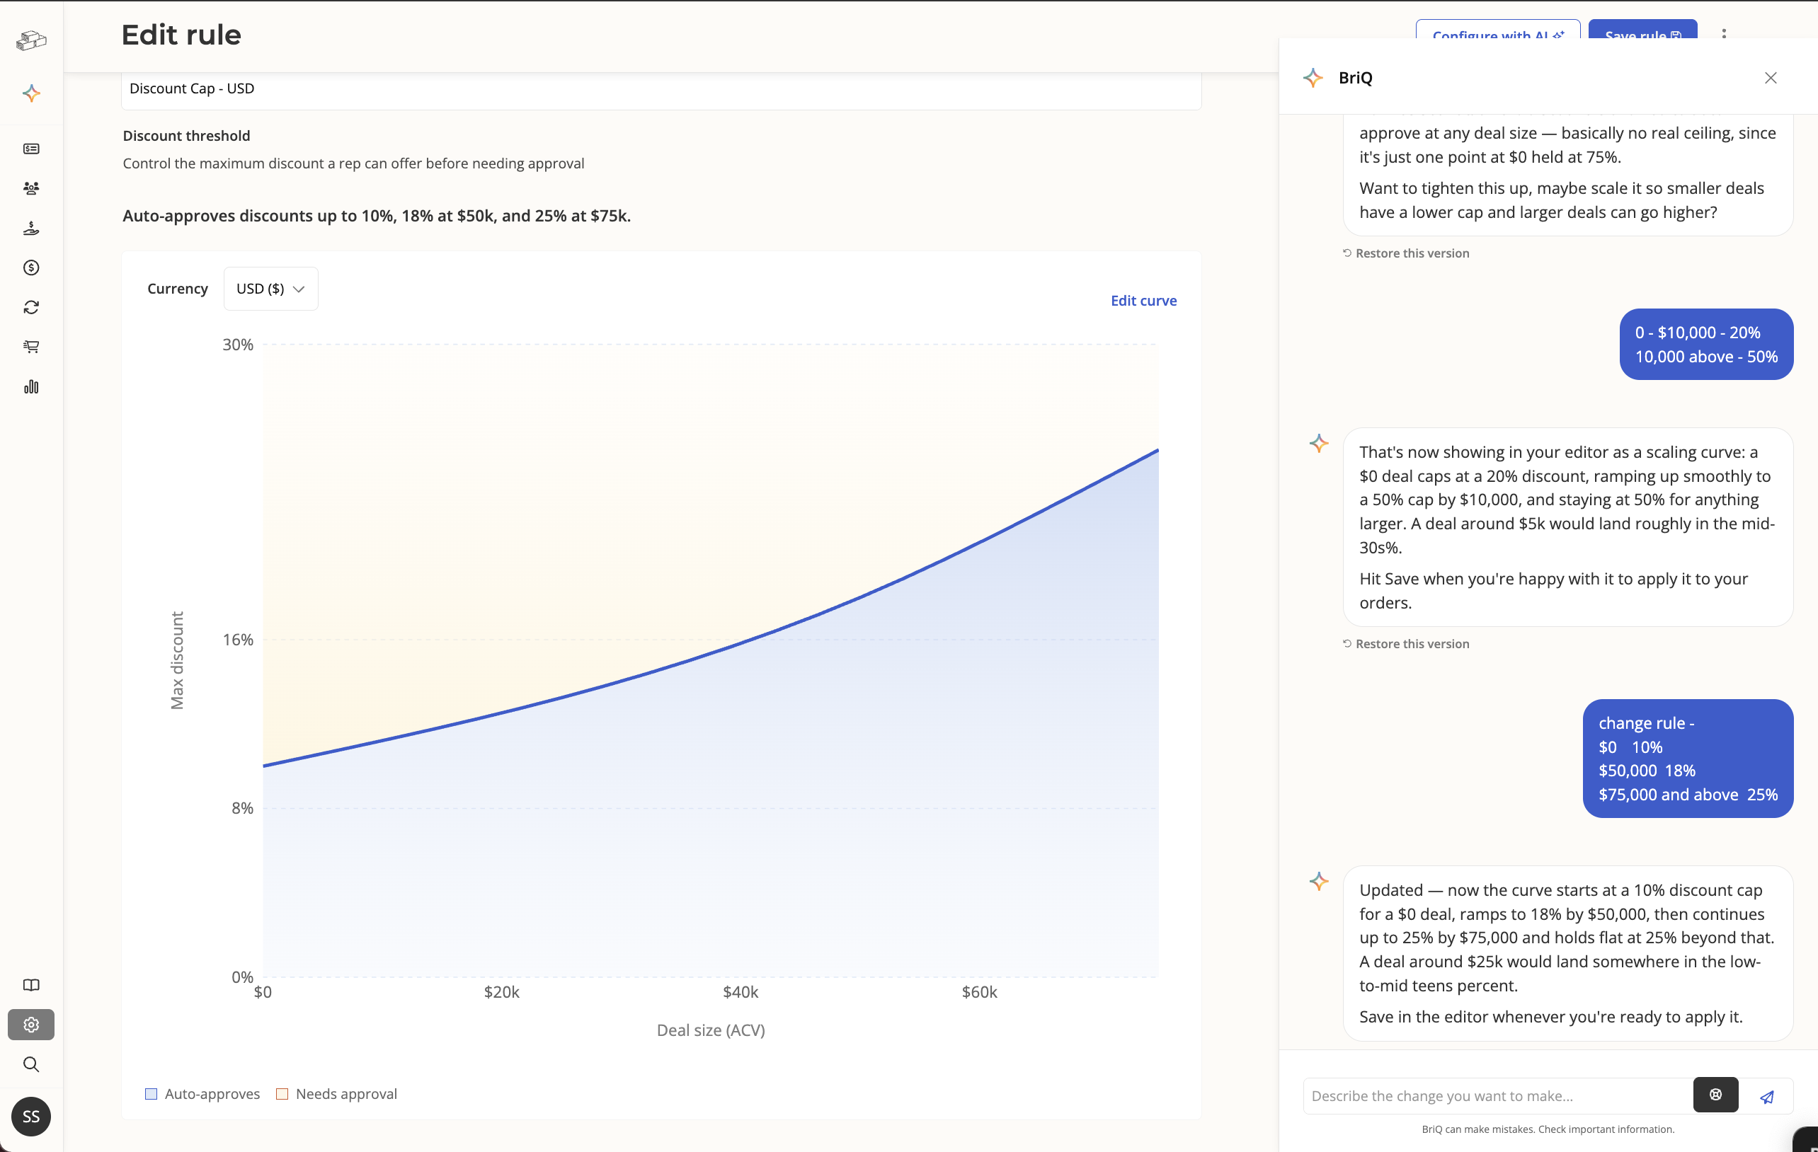Viewport: 1818px width, 1152px height.
Task: Click the $20k x-axis label
Action: click(x=501, y=992)
